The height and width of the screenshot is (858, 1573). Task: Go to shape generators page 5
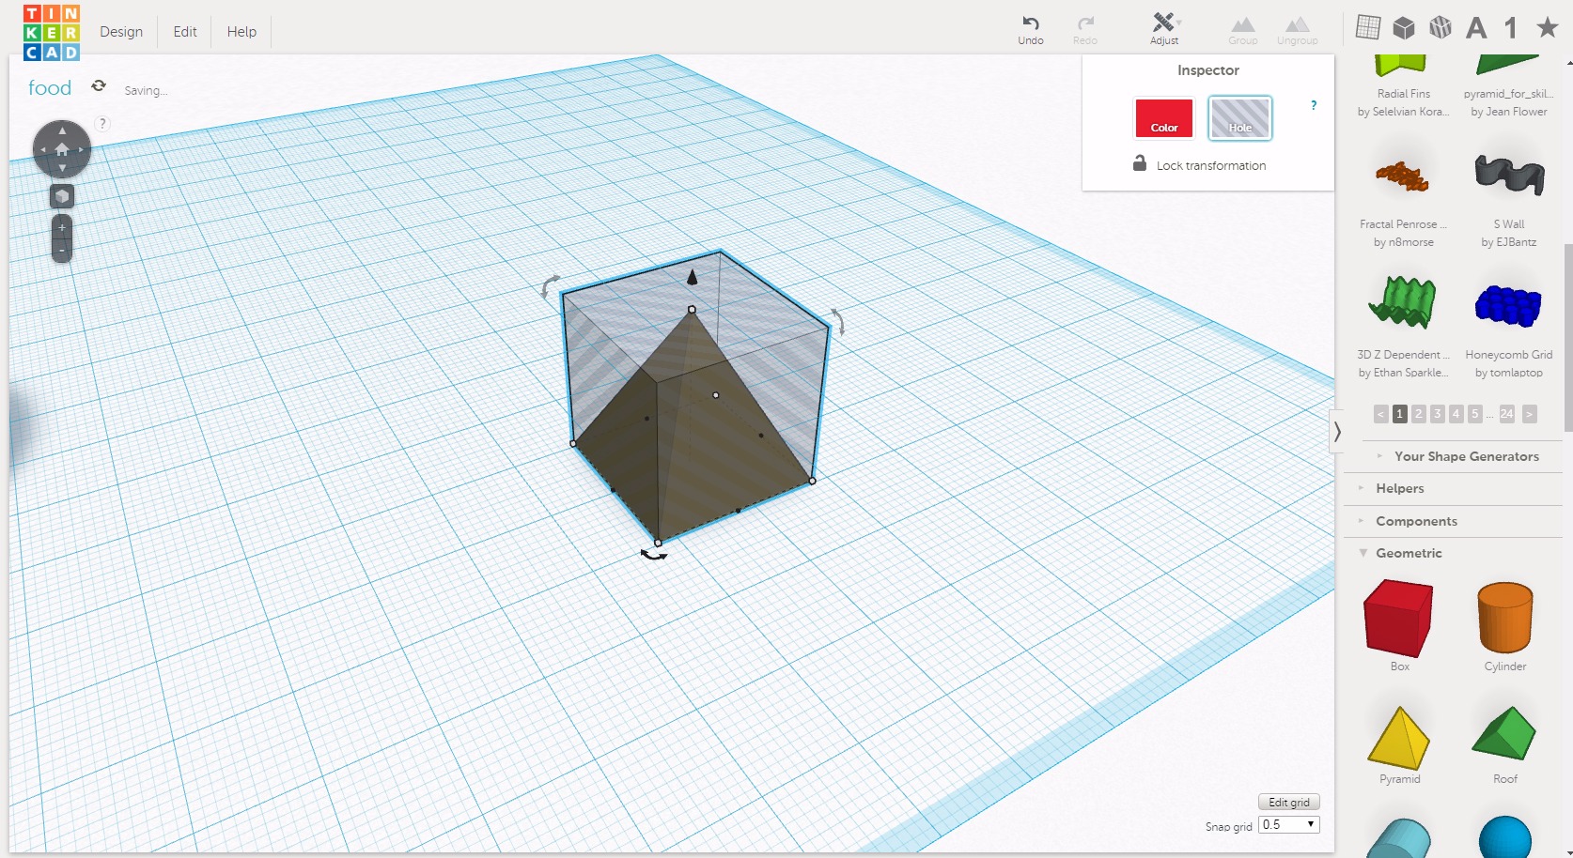point(1475,414)
